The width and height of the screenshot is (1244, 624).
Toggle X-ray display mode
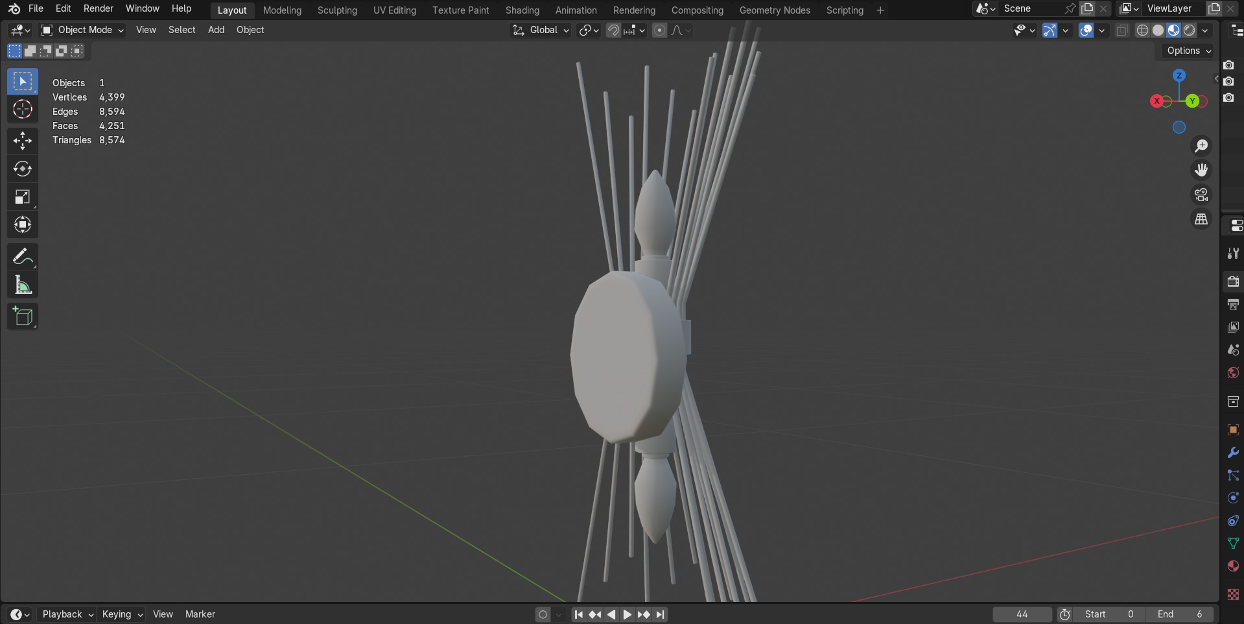point(1122,30)
